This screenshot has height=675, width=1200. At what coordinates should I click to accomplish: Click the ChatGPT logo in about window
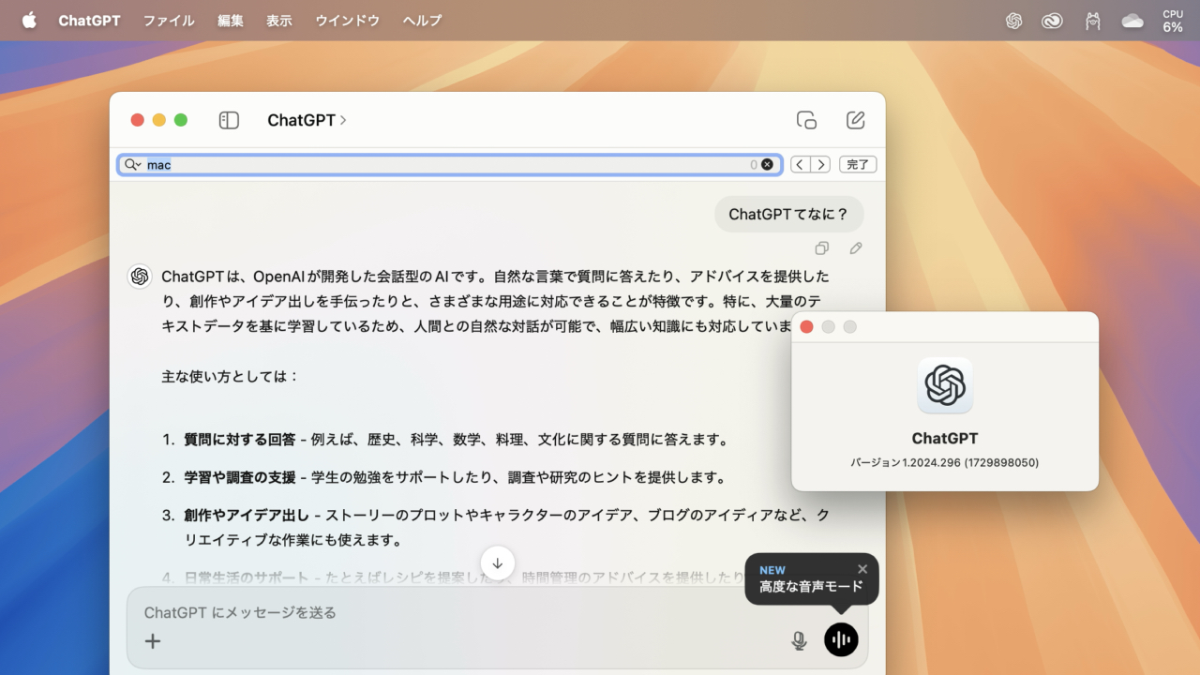pyautogui.click(x=945, y=385)
